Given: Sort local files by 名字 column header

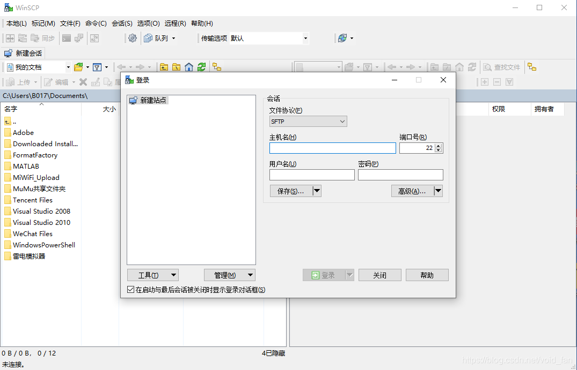Looking at the screenshot, I should 40,109.
